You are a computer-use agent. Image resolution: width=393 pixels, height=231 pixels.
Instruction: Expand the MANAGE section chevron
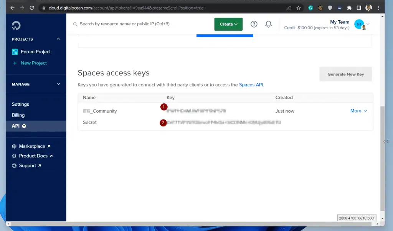click(58, 84)
